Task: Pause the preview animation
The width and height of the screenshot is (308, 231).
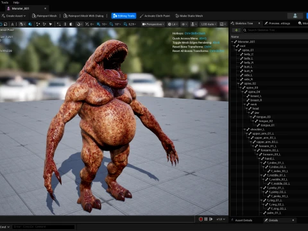Action: tap(206, 219)
